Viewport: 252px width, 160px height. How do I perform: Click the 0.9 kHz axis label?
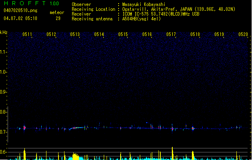point(3,92)
